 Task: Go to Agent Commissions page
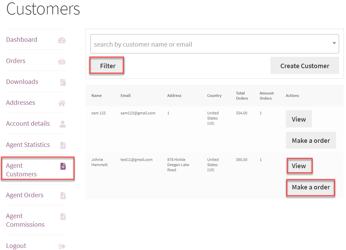click(x=25, y=220)
